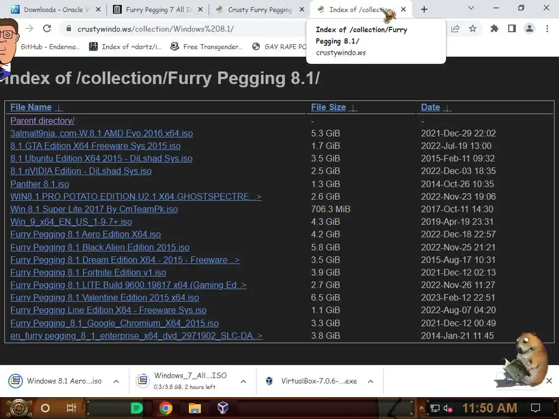559x419 pixels.
Task: Download 8.1 Ubuntu Edition X64 2015 iso
Action: click(101, 159)
